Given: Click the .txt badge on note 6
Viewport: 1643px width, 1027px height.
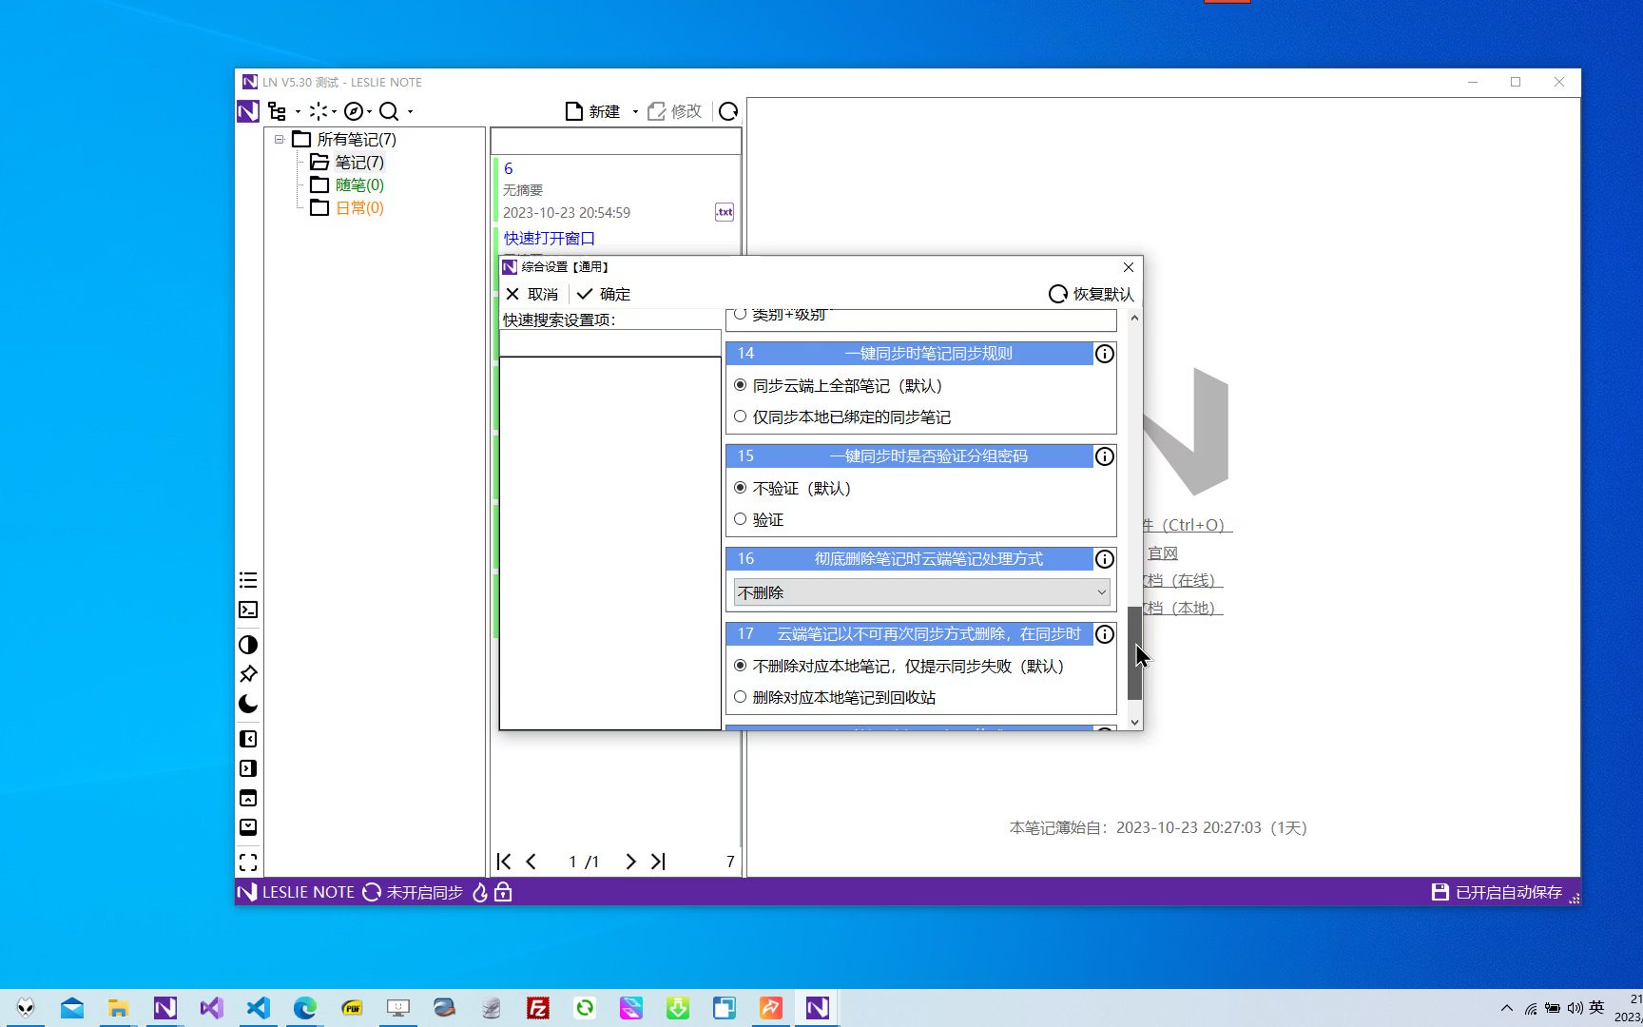Looking at the screenshot, I should [724, 211].
